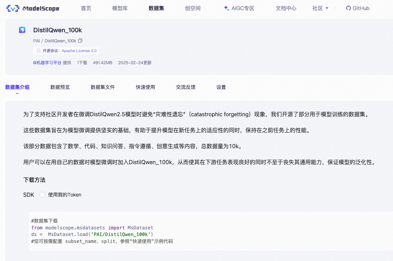393x261 pixels.
Task: Switch to the 设置 tab
Action: (x=221, y=87)
